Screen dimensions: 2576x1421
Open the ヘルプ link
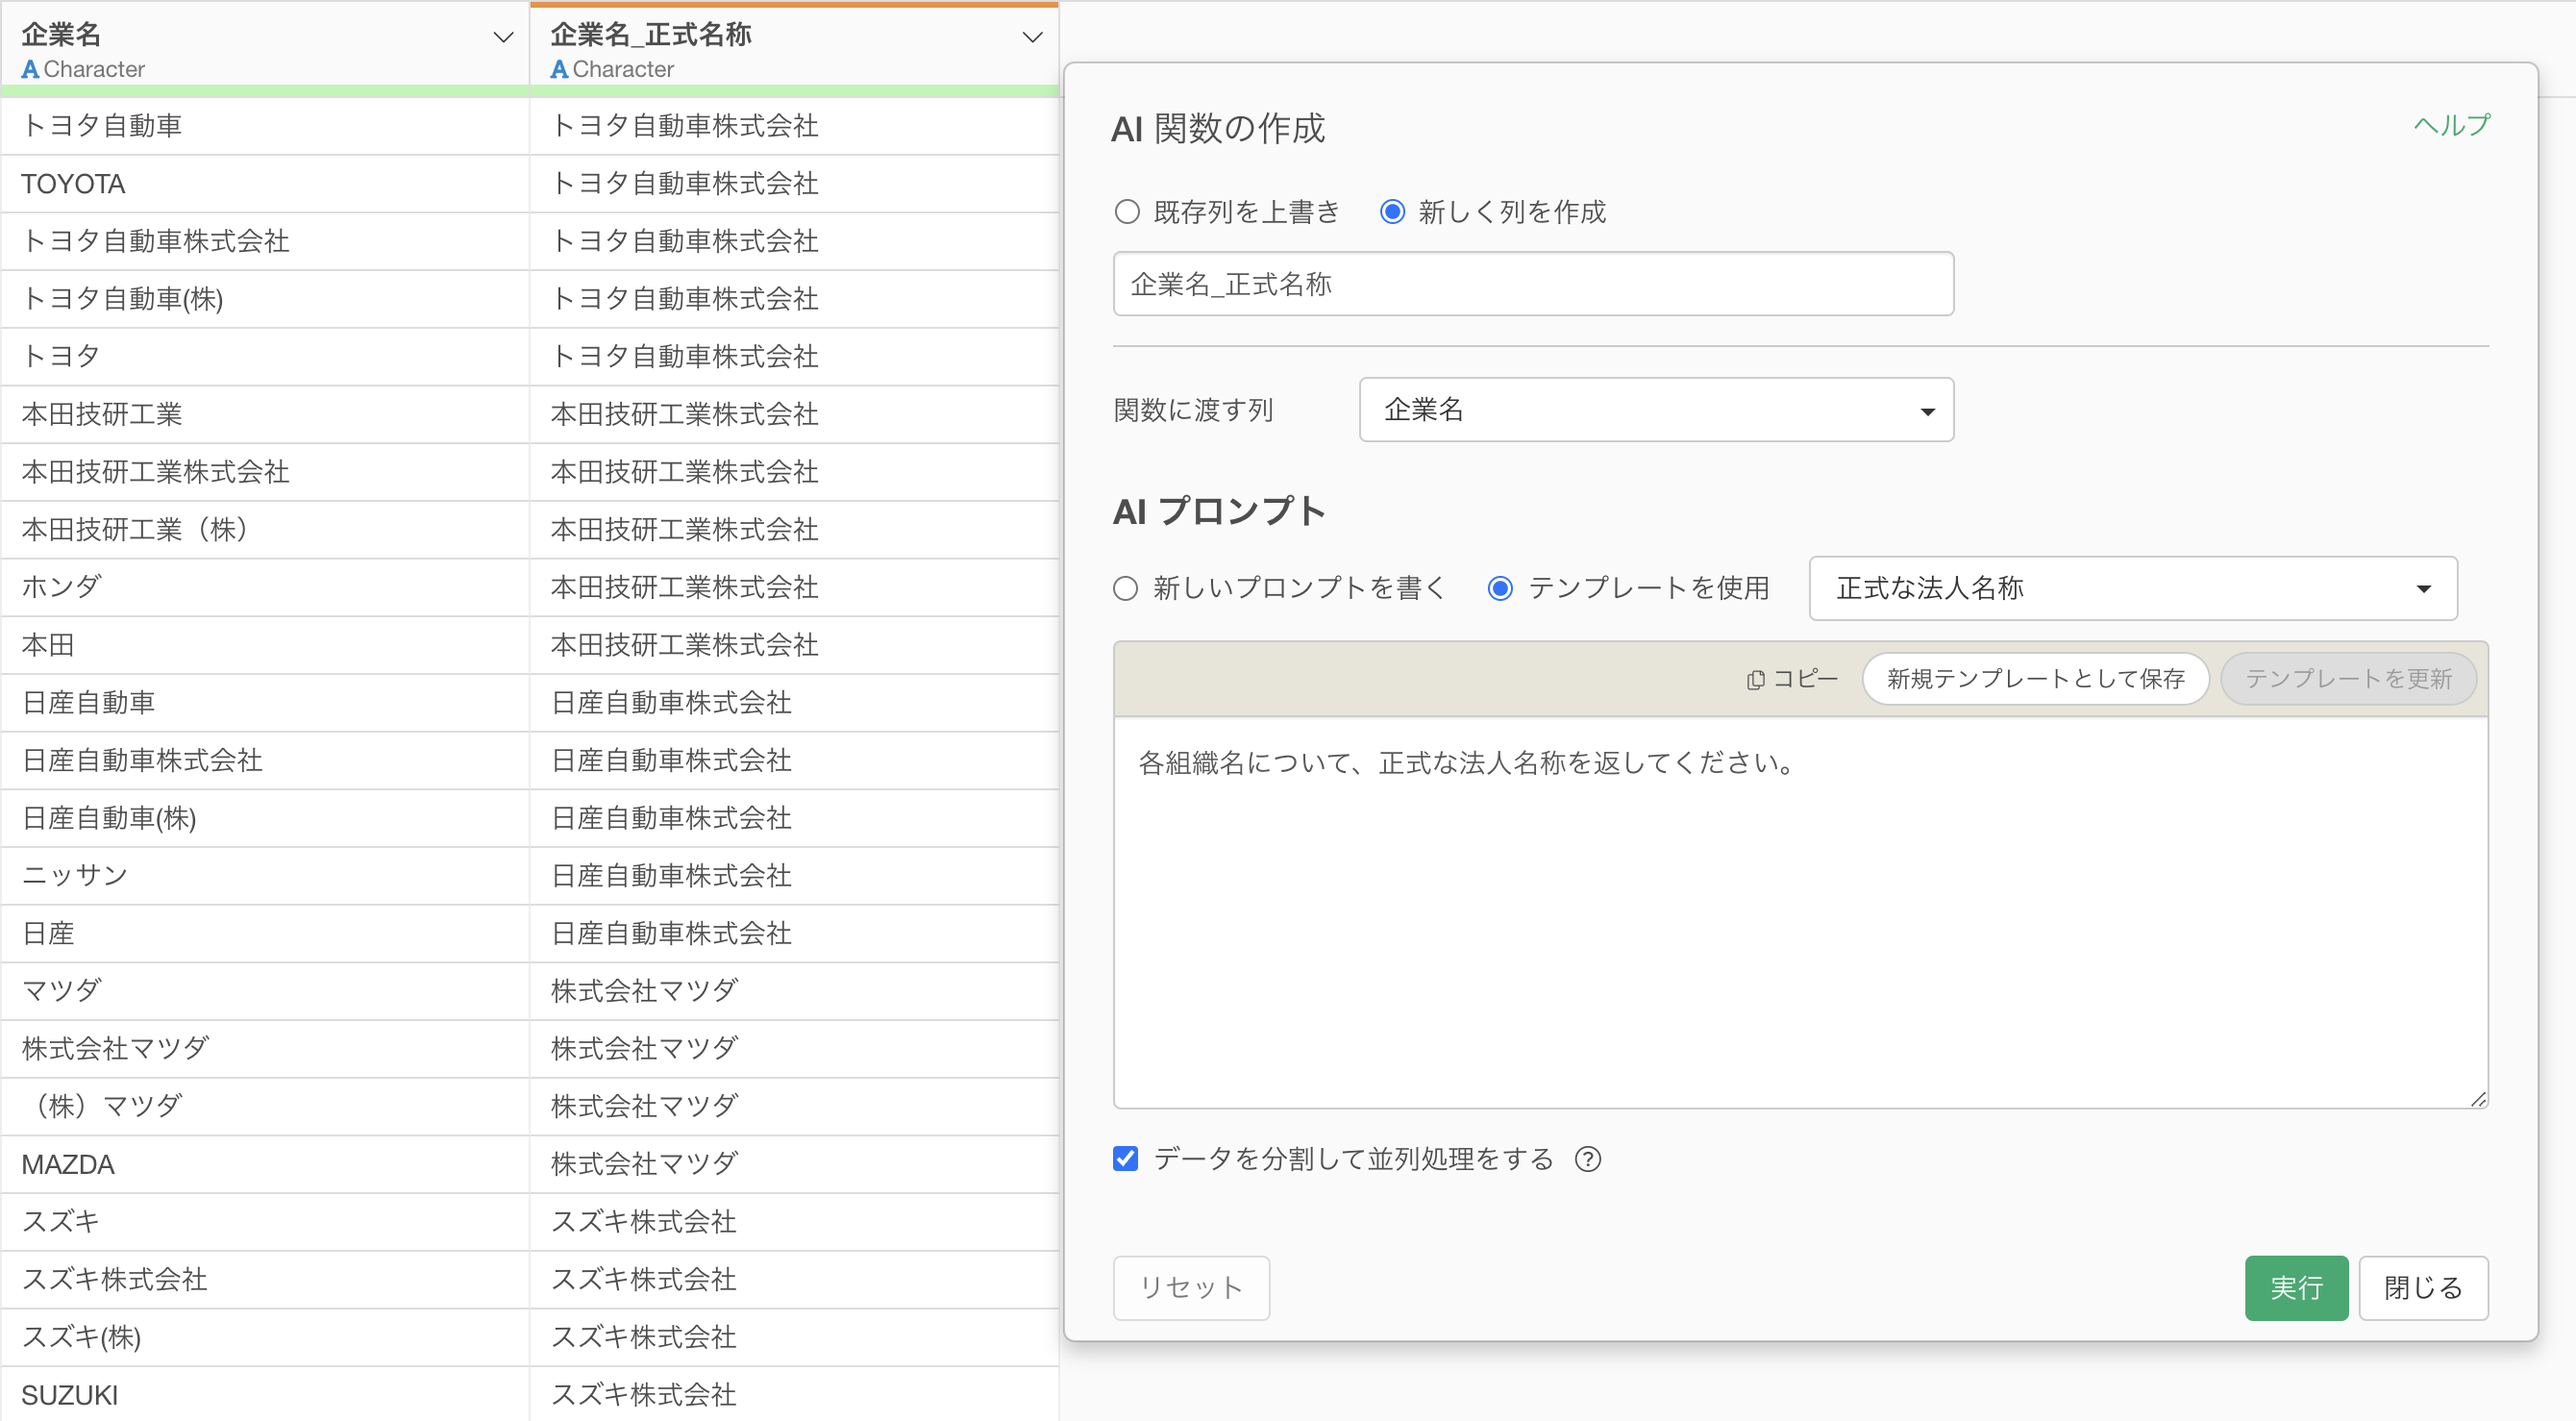tap(2451, 126)
